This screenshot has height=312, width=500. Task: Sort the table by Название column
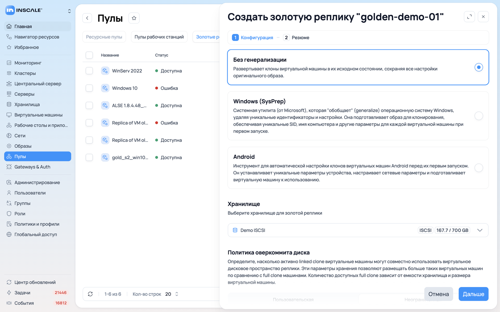(x=110, y=55)
